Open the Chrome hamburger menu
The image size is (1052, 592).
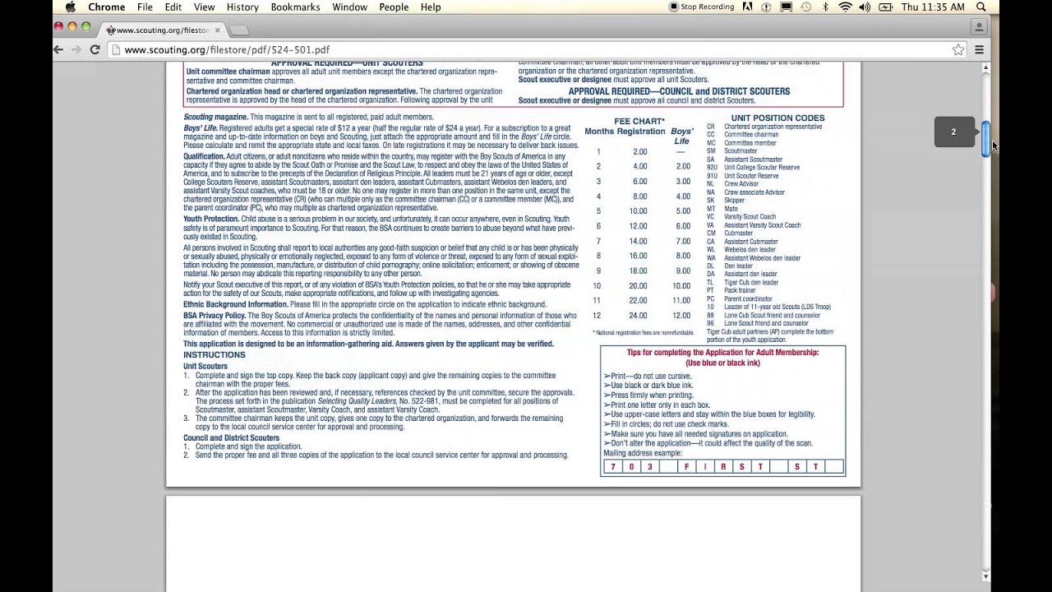click(979, 50)
